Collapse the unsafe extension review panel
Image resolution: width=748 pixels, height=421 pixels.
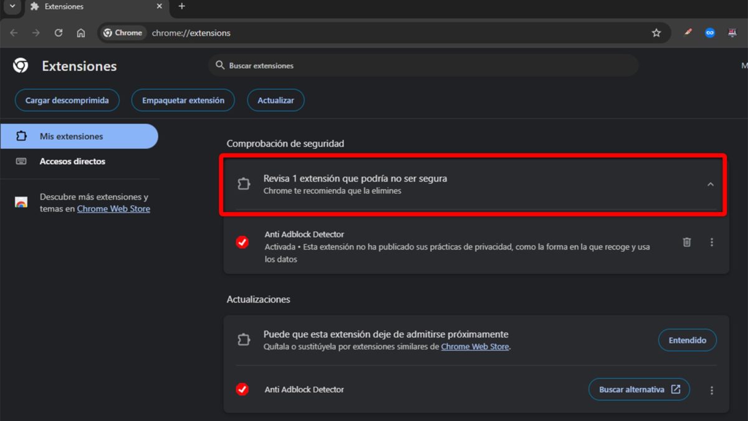711,184
